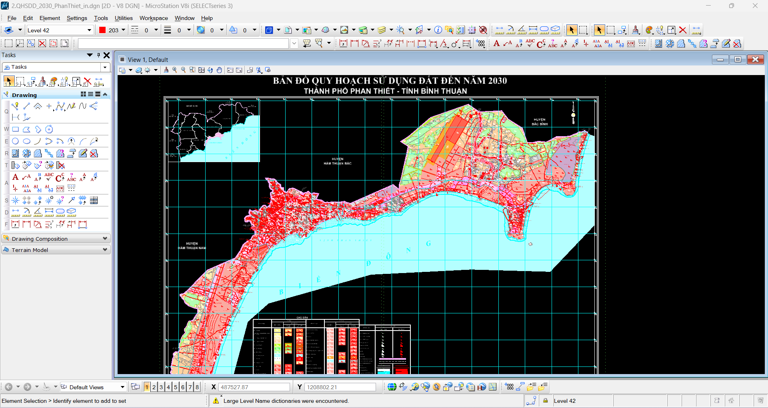Click the Place Text tool in Tasks
This screenshot has width=768, height=408.
(15, 177)
